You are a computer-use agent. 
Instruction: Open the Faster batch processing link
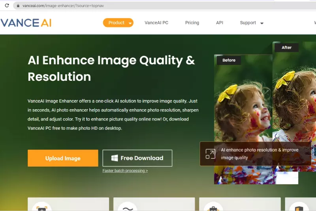(x=125, y=171)
